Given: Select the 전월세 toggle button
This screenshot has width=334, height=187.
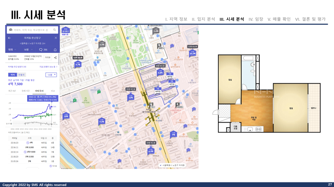Looking at the screenshot, I should pos(21,75).
